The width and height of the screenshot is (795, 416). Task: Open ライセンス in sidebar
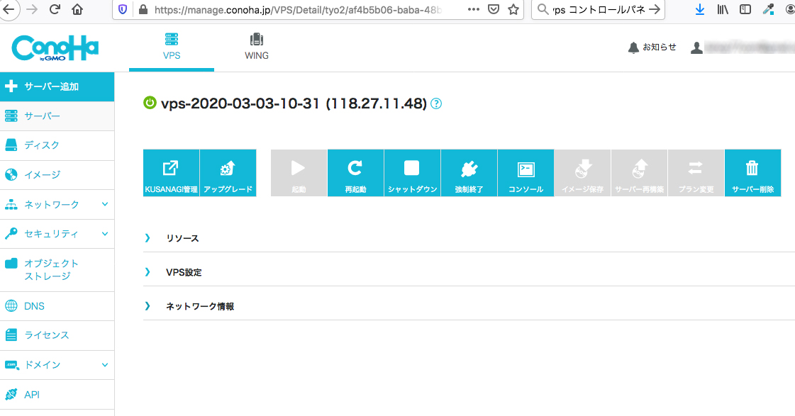pos(57,335)
